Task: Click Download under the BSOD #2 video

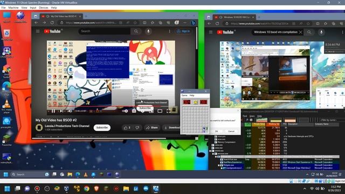Action: pyautogui.click(x=172, y=128)
